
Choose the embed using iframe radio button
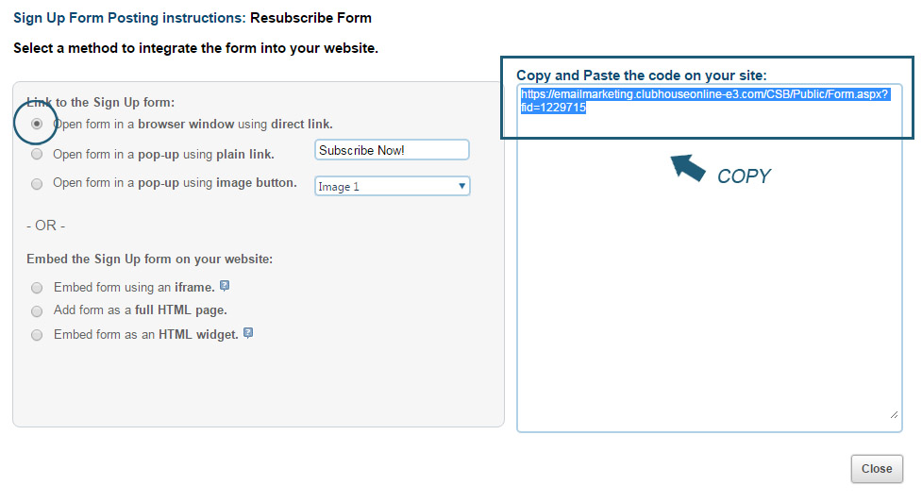(37, 288)
